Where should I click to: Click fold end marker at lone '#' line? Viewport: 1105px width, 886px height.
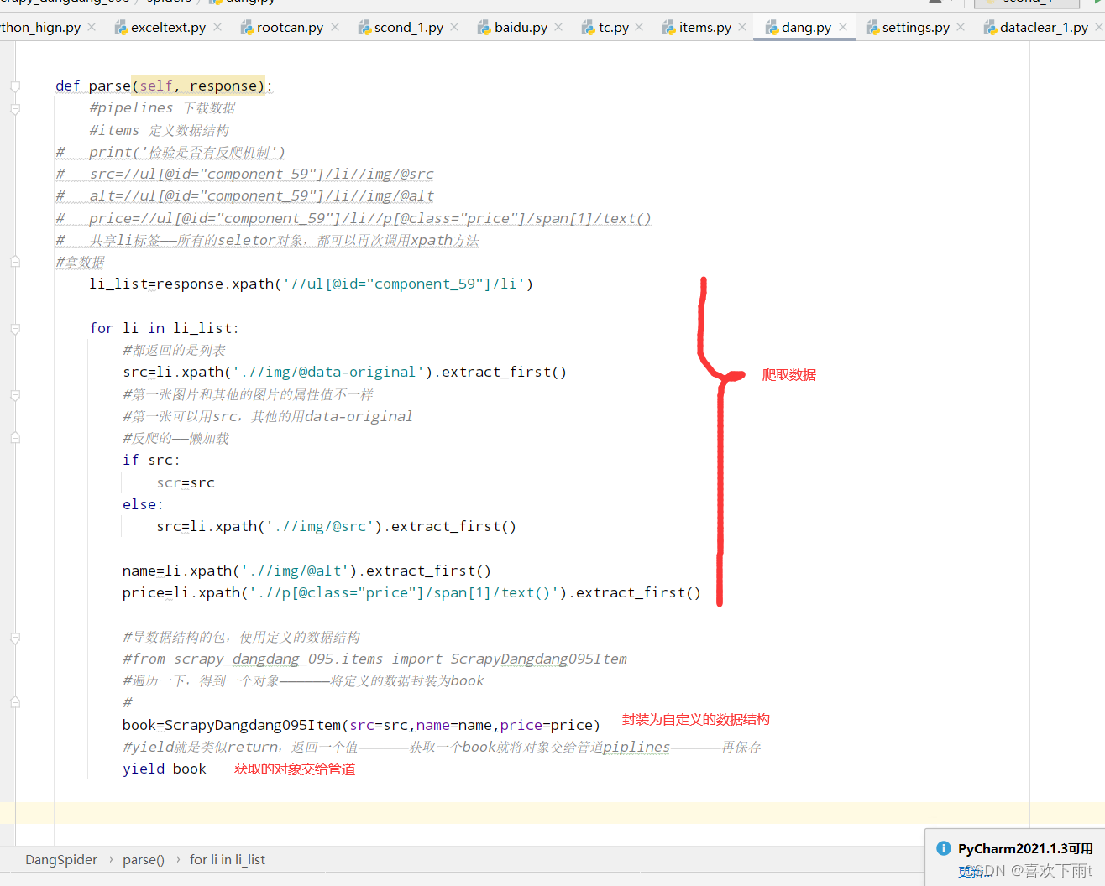[15, 702]
